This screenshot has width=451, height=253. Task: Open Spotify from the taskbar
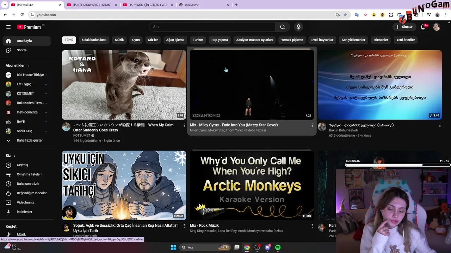coord(278,247)
